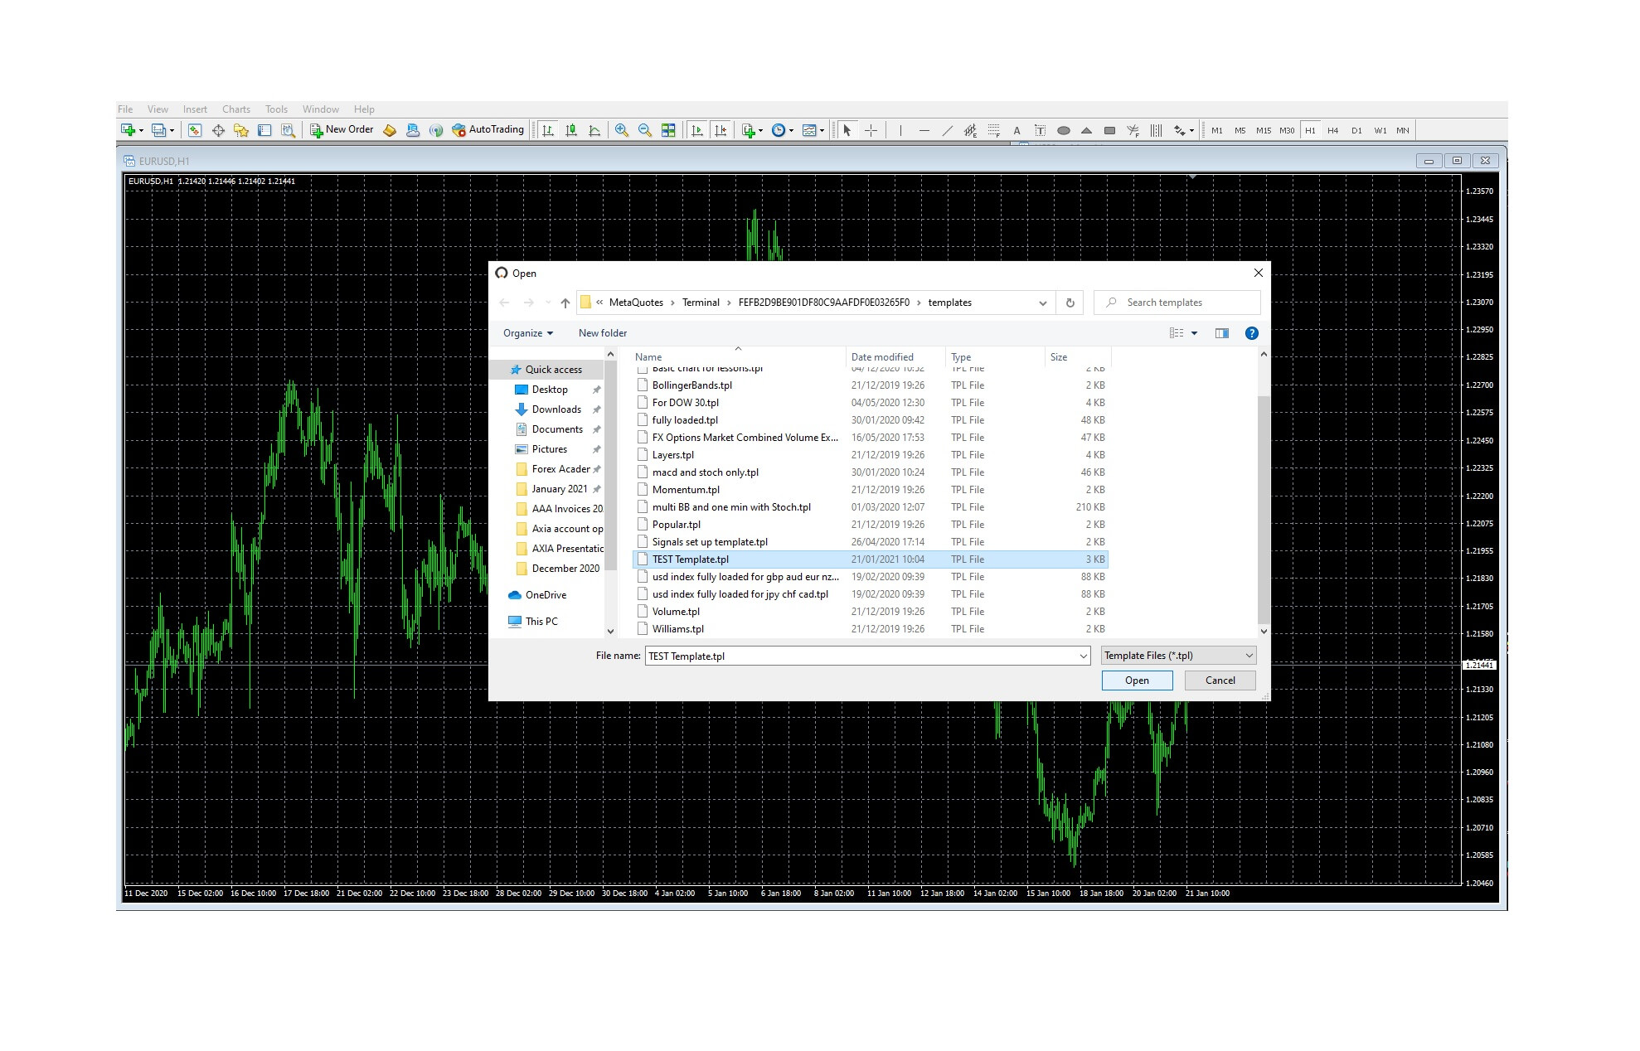
Task: Select the trendline drawing tool
Action: tap(947, 130)
